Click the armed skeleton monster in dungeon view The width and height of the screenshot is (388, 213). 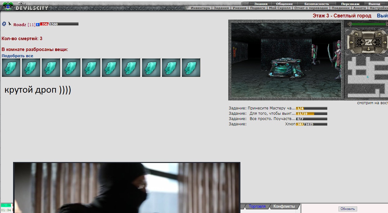(x=336, y=60)
